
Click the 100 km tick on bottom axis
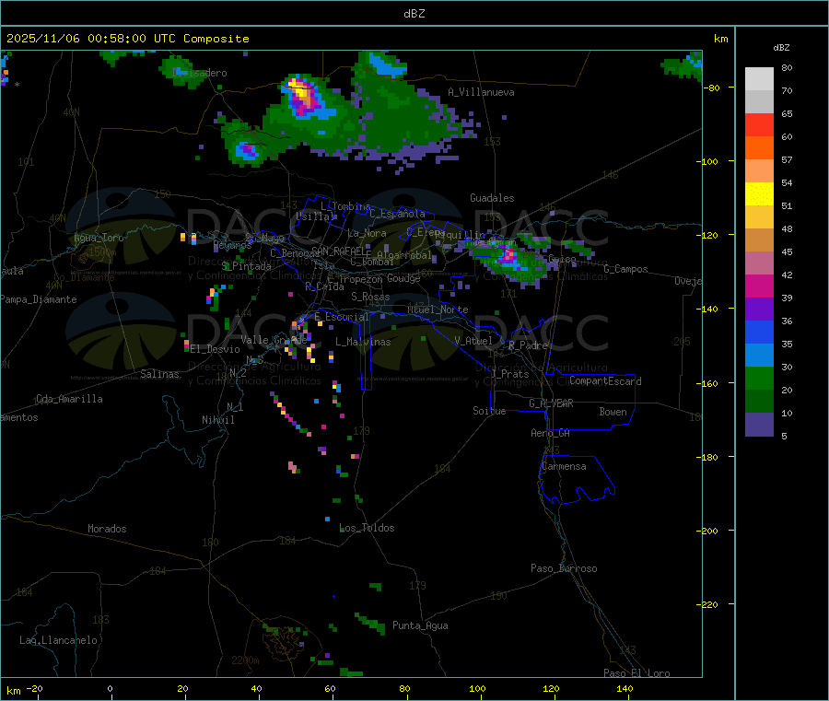(477, 688)
